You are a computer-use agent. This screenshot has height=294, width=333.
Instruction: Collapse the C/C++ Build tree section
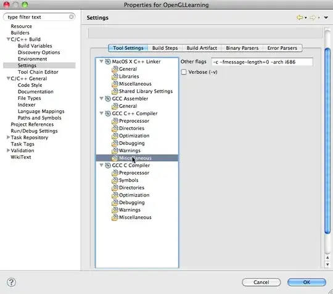[x=8, y=39]
